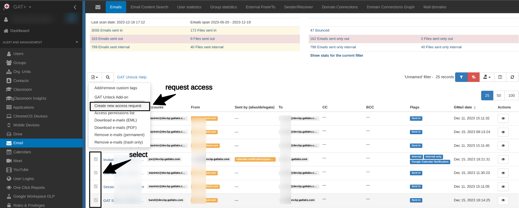Open Google Workspace DLP in the sidebar
The image size is (519, 208).
pyautogui.click(x=34, y=196)
